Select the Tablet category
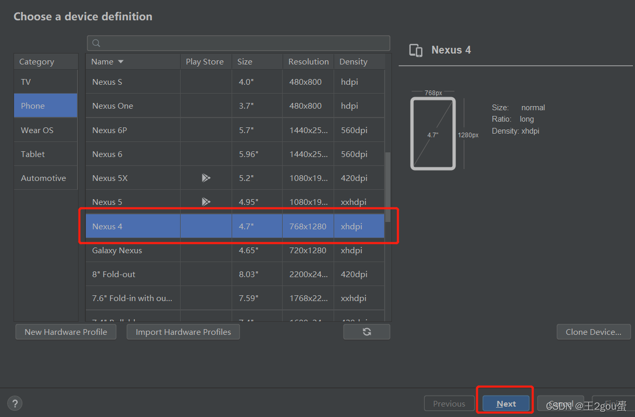This screenshot has width=635, height=417. 46,154
